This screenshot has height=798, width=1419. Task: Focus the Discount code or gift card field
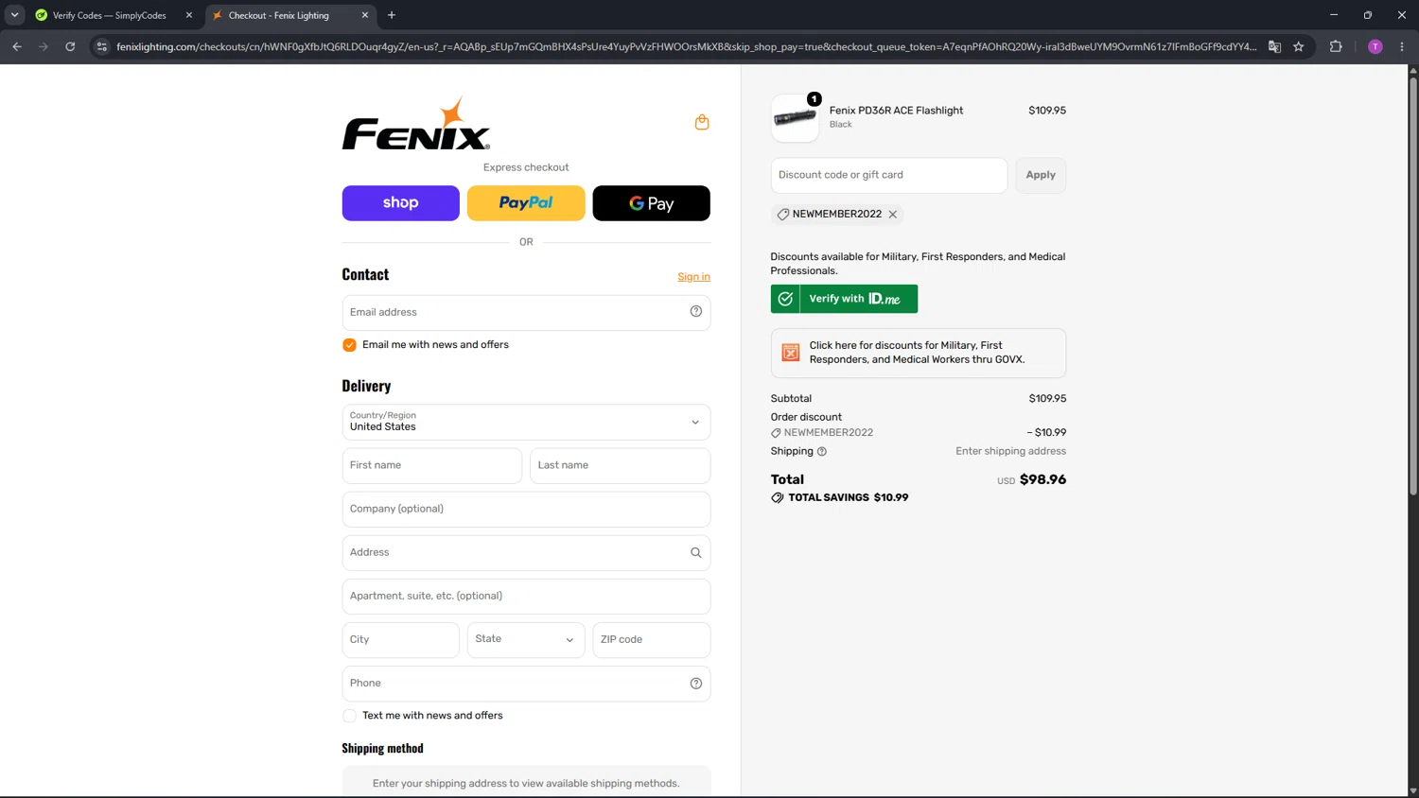[x=889, y=176]
